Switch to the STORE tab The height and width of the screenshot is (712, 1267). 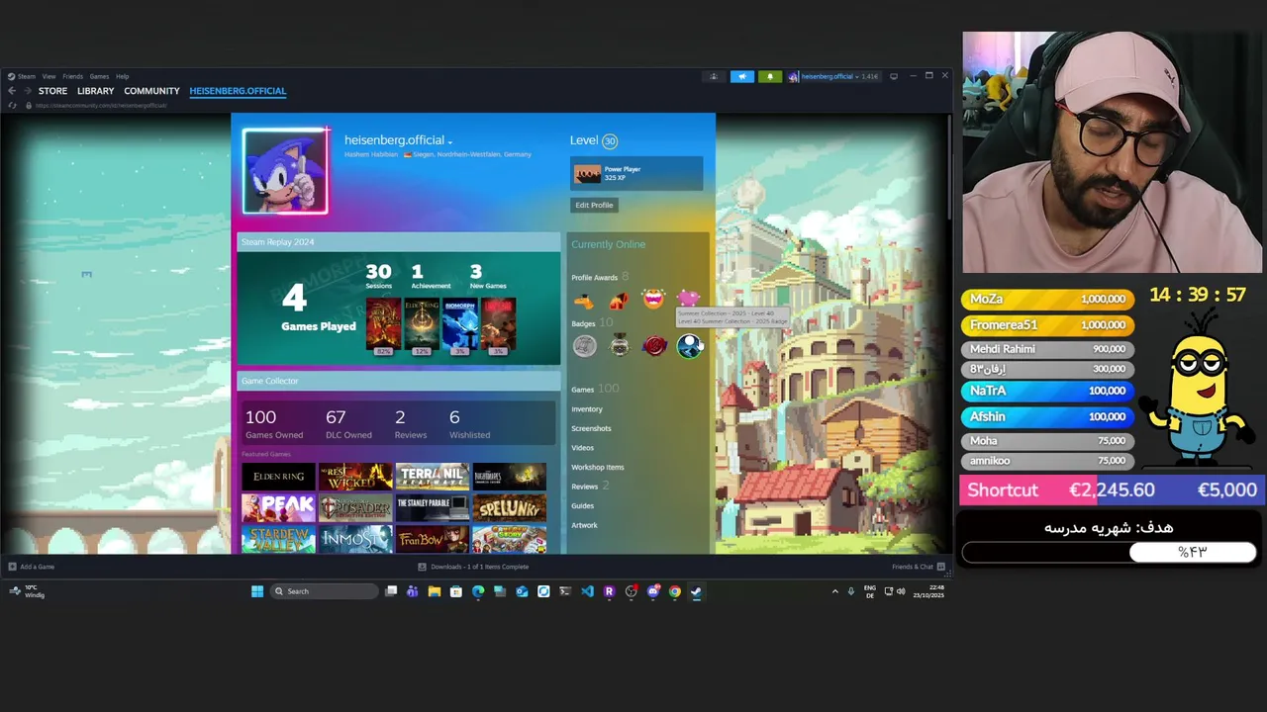pos(52,91)
